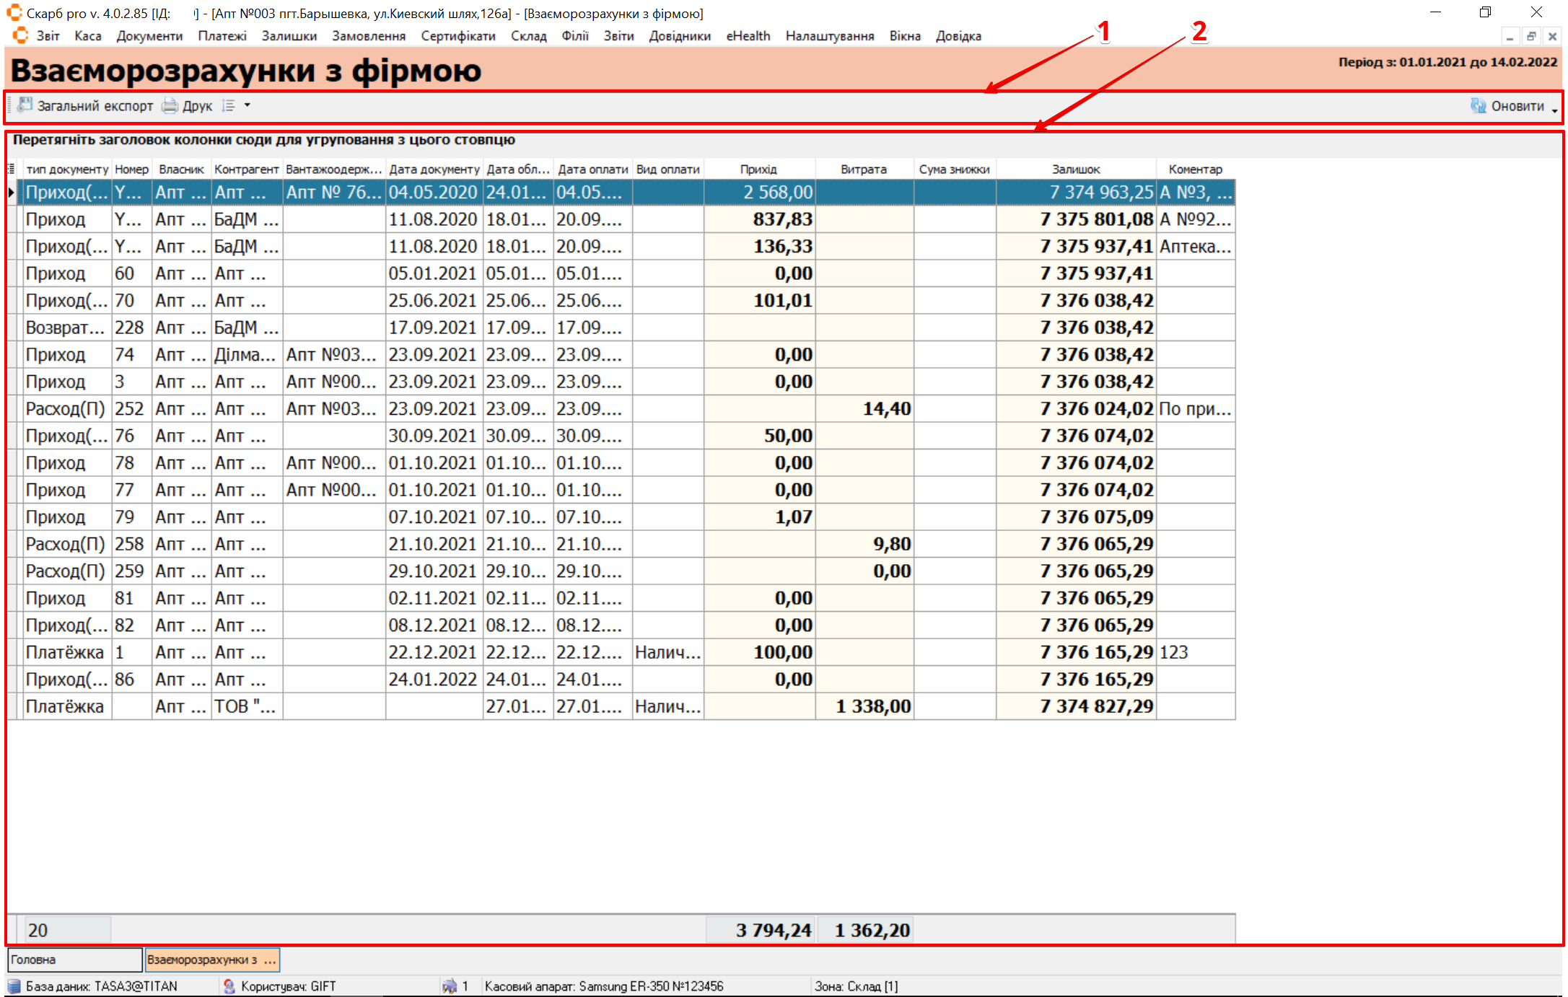Click the grid column chooser icon

pos(11,169)
